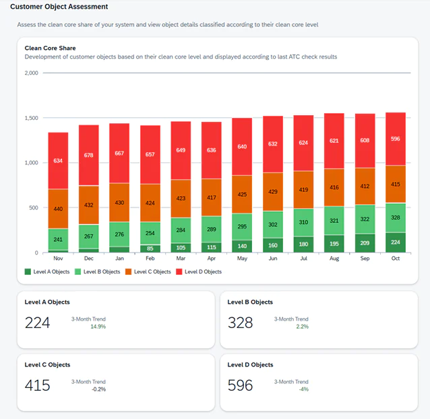The height and width of the screenshot is (419, 430).
Task: Select the Level A segment for Oct (224)
Action: (x=395, y=243)
